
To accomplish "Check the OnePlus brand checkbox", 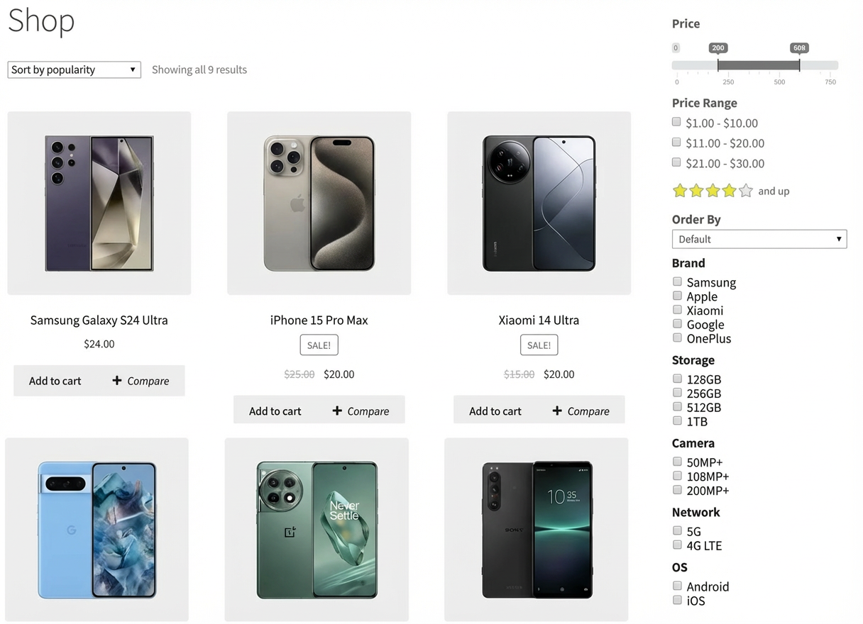I will [676, 338].
